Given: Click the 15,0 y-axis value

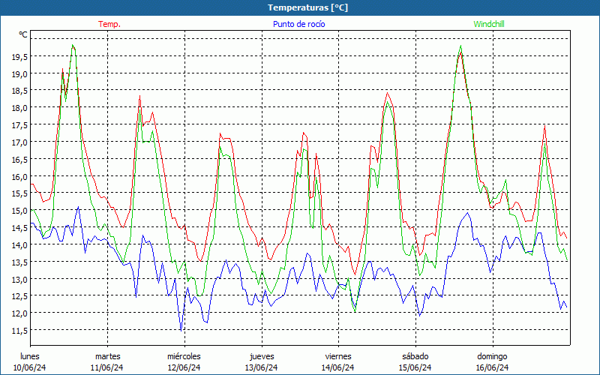Looking at the screenshot, I should (x=19, y=211).
